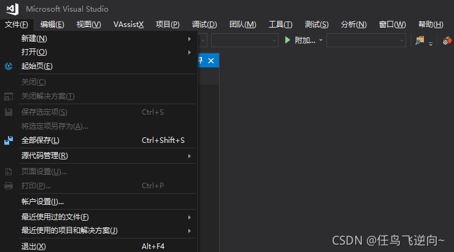Open the Find in Files toolbar icon
This screenshot has width=454, height=252.
coord(420,40)
